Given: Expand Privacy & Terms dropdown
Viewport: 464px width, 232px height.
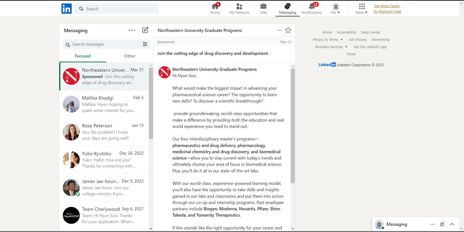Looking at the screenshot, I should 328,39.
